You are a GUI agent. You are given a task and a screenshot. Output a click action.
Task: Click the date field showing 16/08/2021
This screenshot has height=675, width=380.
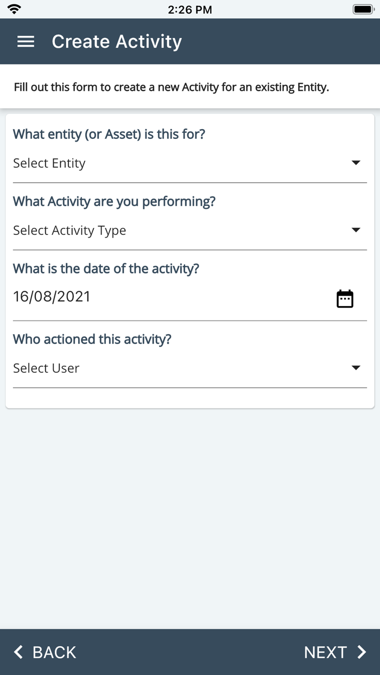(x=52, y=296)
